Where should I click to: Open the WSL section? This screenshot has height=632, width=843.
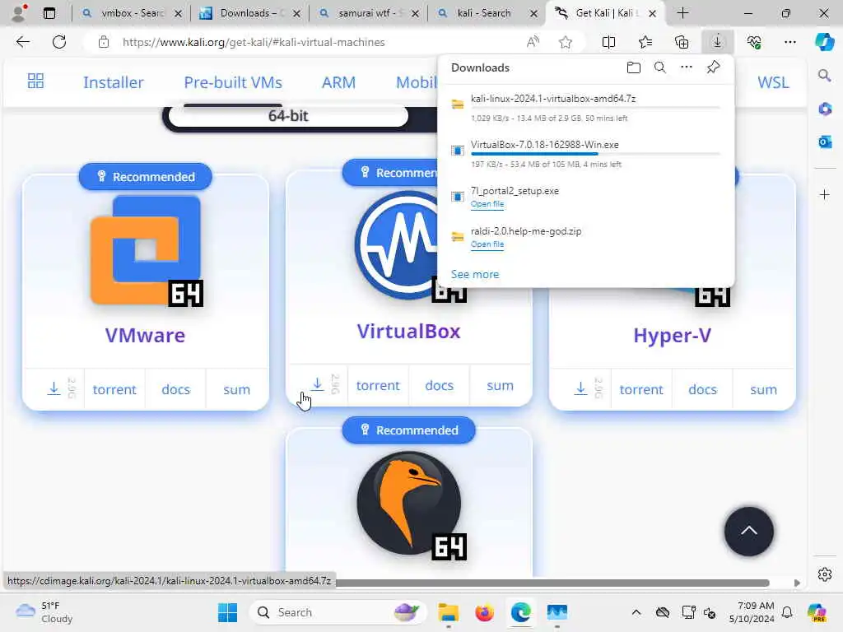(x=773, y=82)
